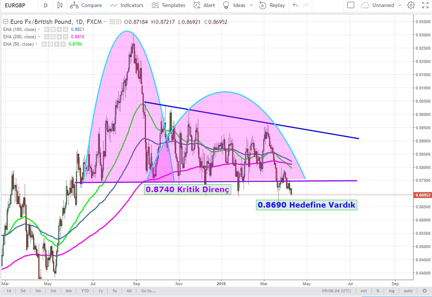Enter fullscreen mode
The image size is (432, 297).
point(425,5)
